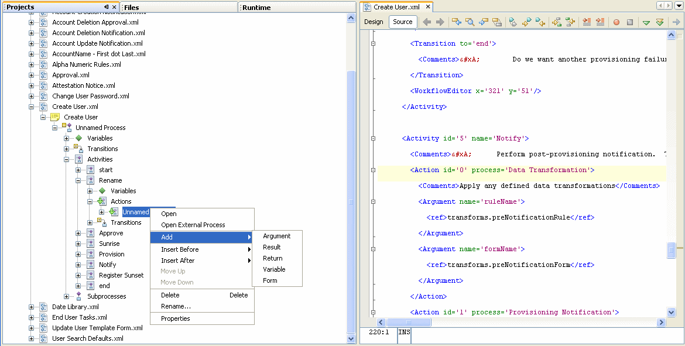Screen dimensions: 685x346
Task: Click the double green triangle toolbar icon
Action: (x=660, y=22)
